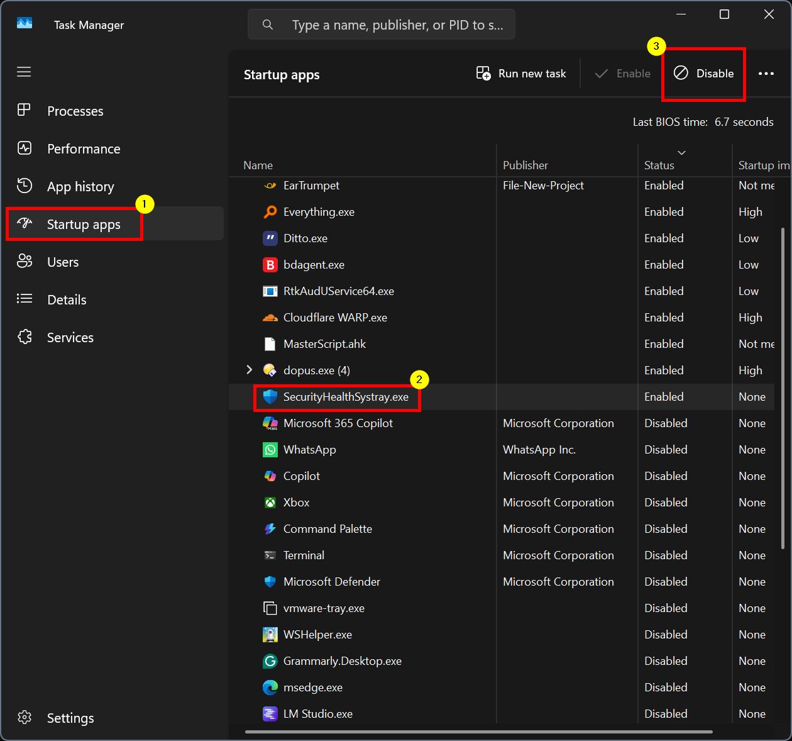Click the Command Palette icon
The height and width of the screenshot is (741, 792).
tap(270, 529)
